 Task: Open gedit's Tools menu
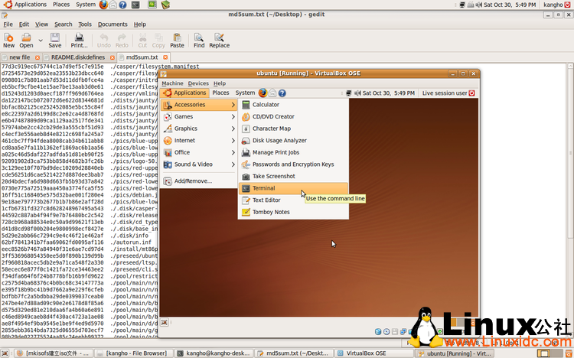[84, 24]
